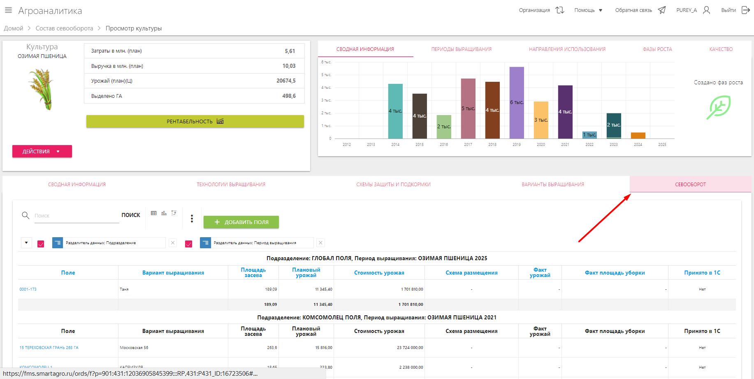Switch to table grid view icon
This screenshot has height=379, width=754.
[154, 213]
